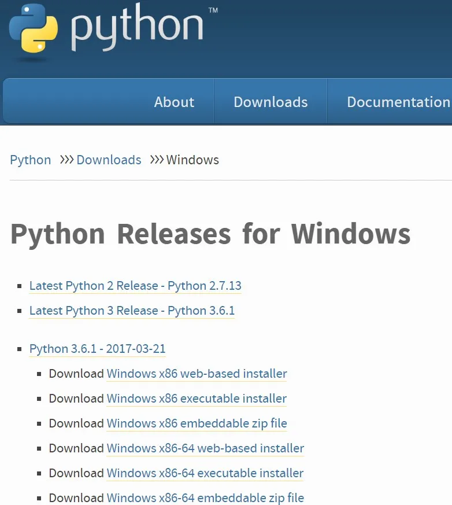This screenshot has width=452, height=505.
Task: Open Latest Python 3 Release - Python 3.6.1
Action: pos(132,311)
